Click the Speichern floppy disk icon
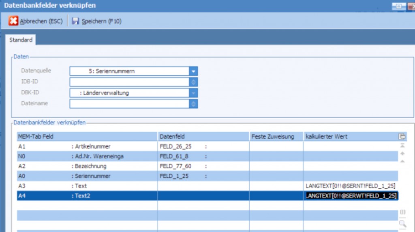This screenshot has height=232, width=415. 75,21
